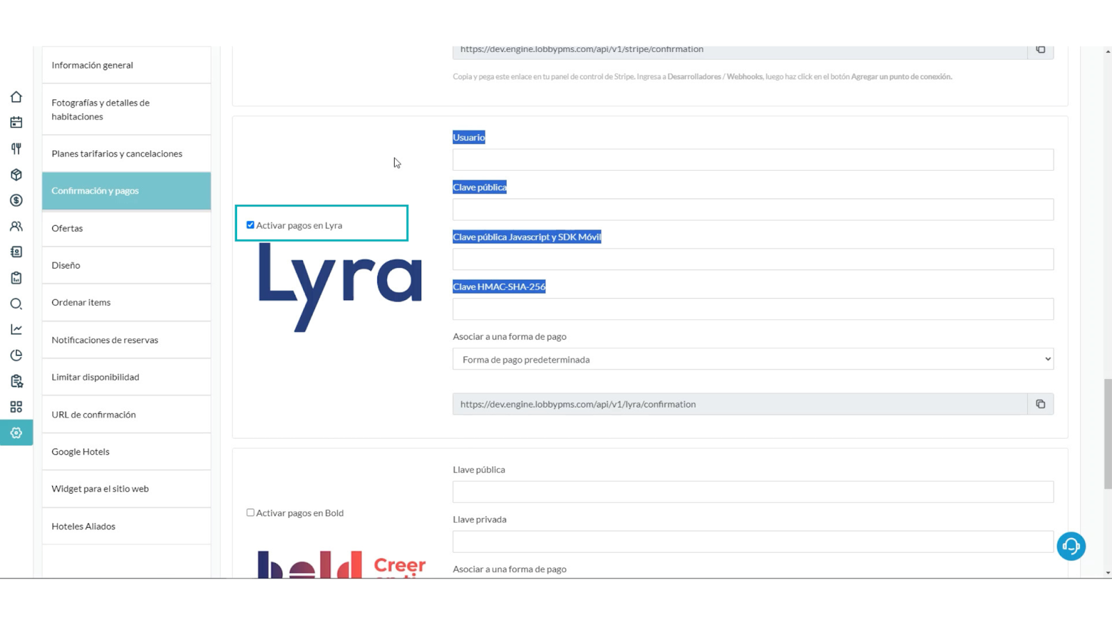The image size is (1112, 625).
Task: Open URL de confirmación section
Action: pyautogui.click(x=126, y=415)
